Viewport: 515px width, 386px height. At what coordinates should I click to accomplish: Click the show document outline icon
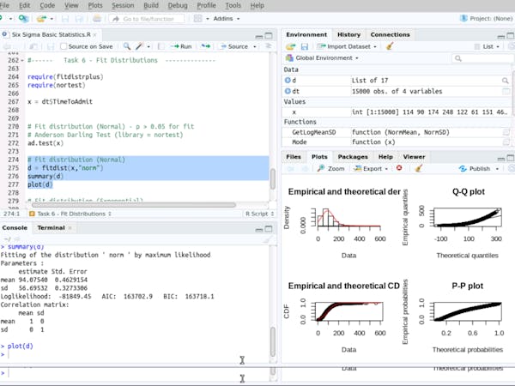(269, 46)
